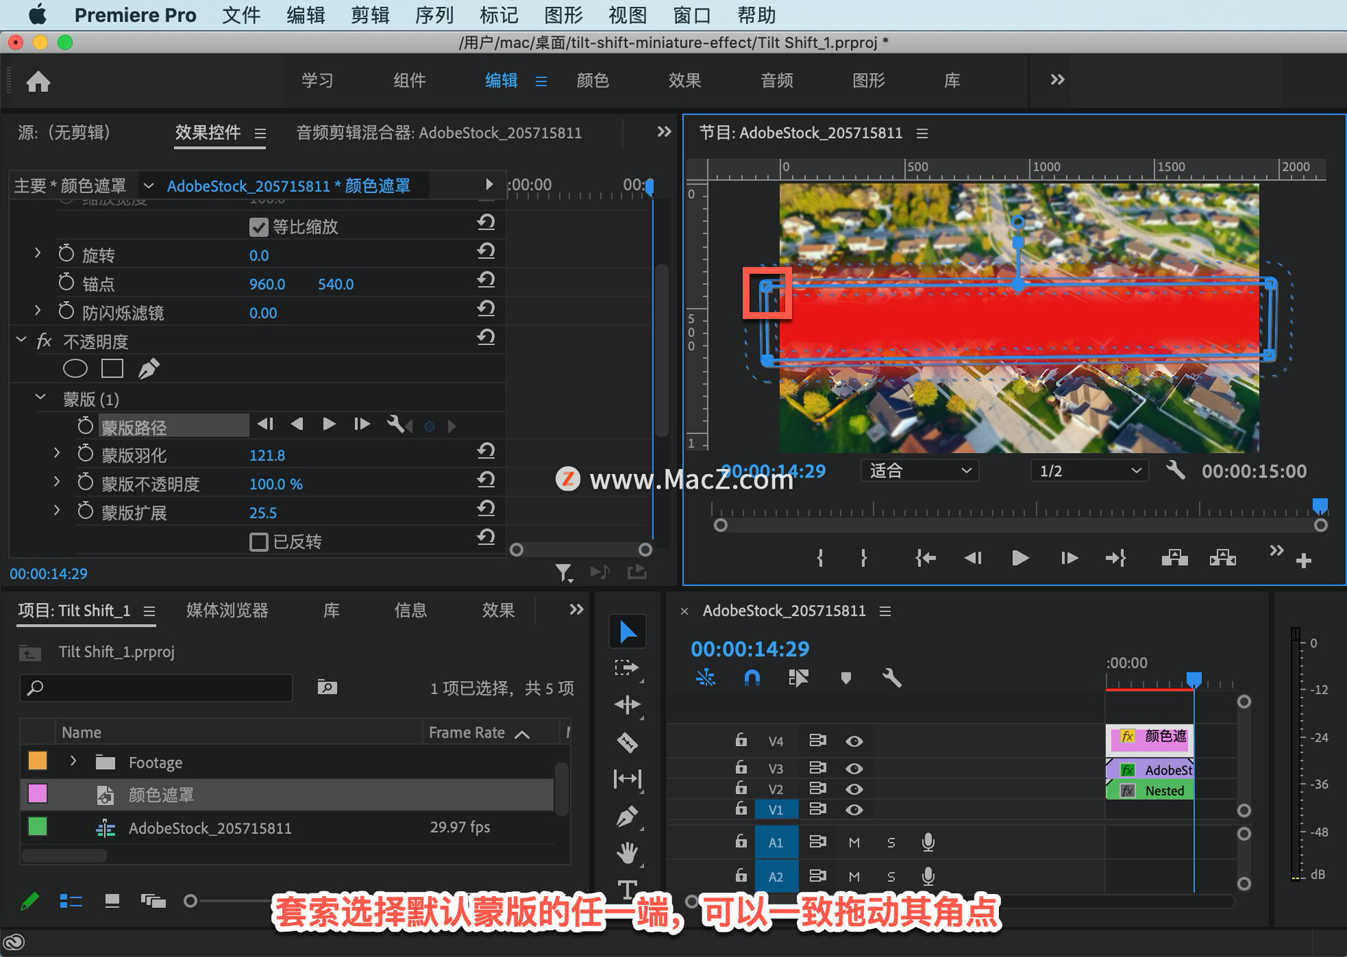Viewport: 1347px width, 957px height.
Task: Expand the Footage bin
Action: (73, 761)
